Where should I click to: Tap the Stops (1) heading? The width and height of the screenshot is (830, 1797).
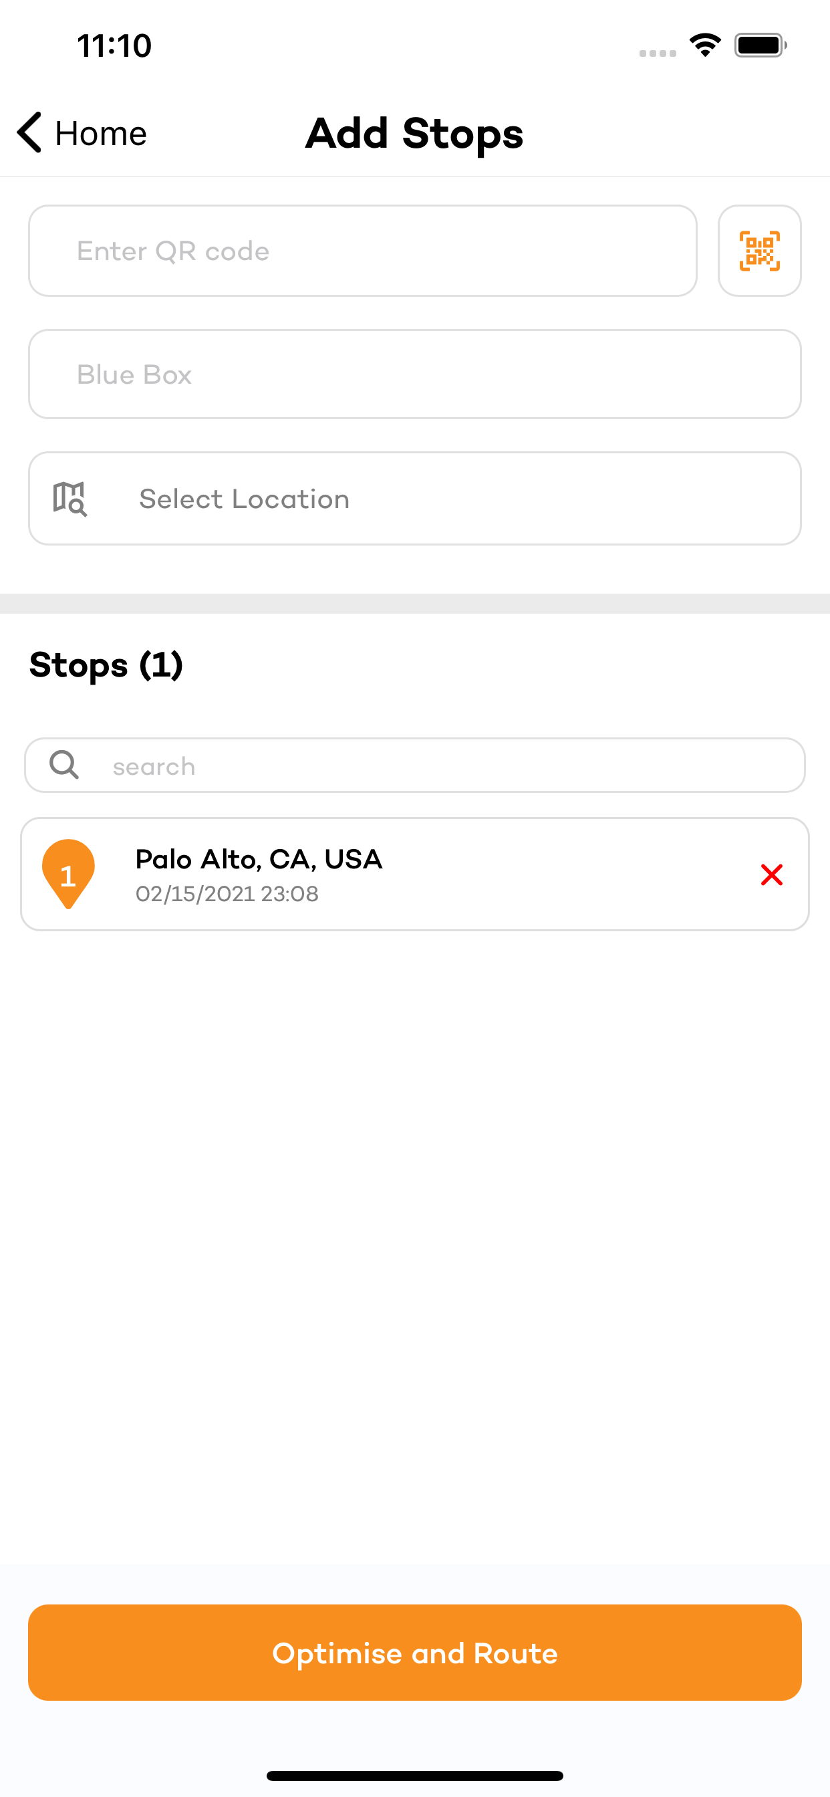106,665
